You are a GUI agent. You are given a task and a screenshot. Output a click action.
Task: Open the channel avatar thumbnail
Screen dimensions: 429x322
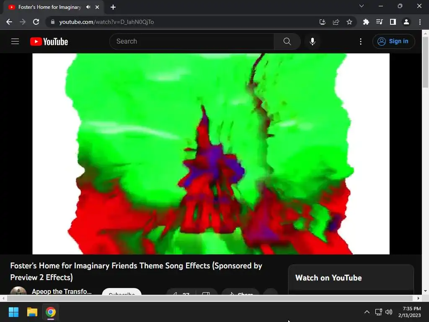tap(18, 291)
